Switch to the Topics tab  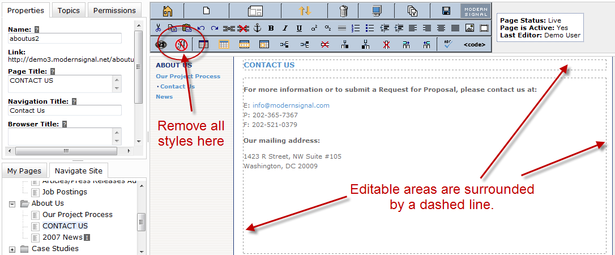[69, 10]
